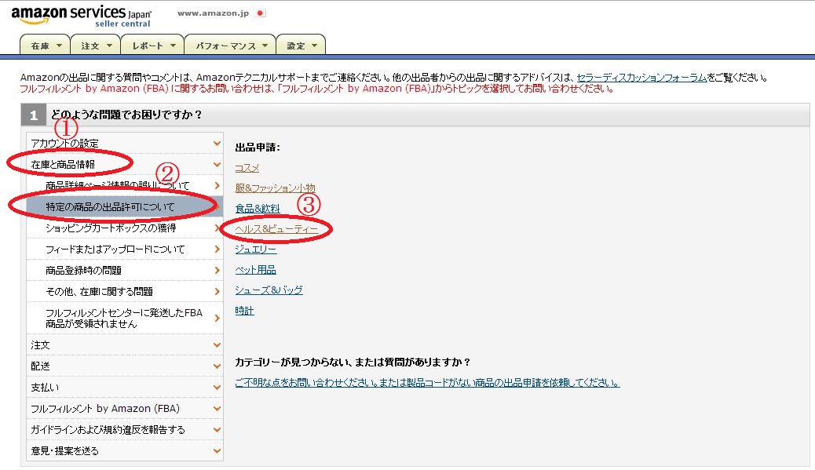The width and height of the screenshot is (815, 470).
Task: Open the セラーディスカッションフォーラム link
Action: click(641, 78)
